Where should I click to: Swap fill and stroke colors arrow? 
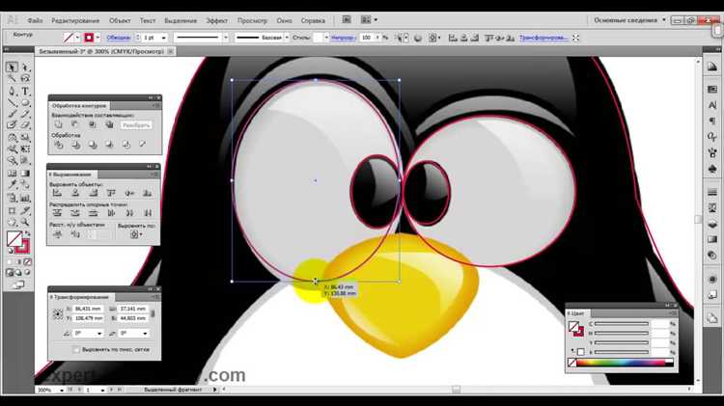click(x=28, y=234)
